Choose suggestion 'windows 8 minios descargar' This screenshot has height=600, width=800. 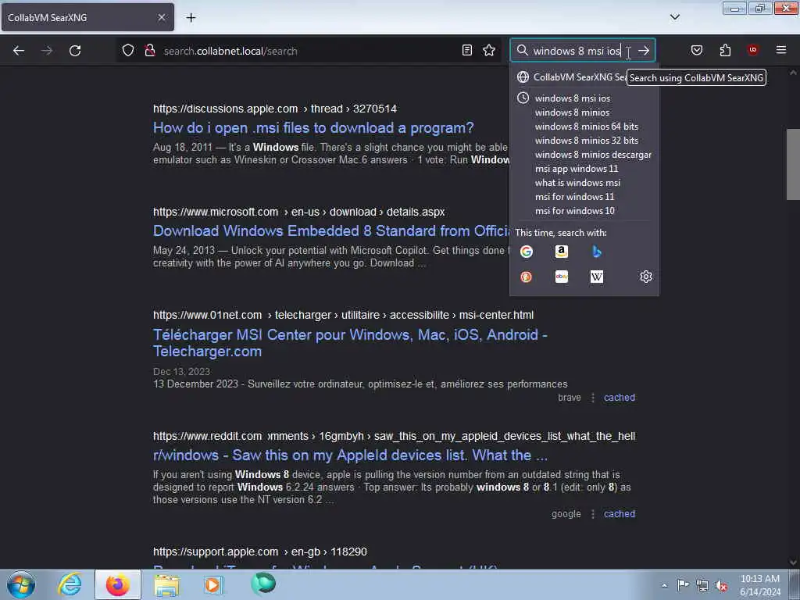584,154
